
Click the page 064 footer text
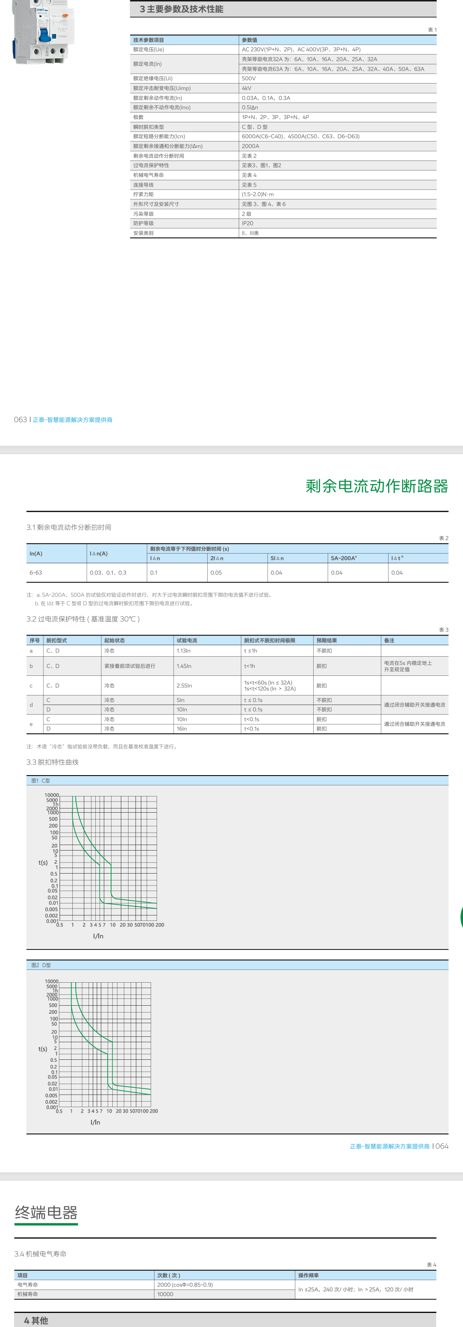pos(399,1146)
